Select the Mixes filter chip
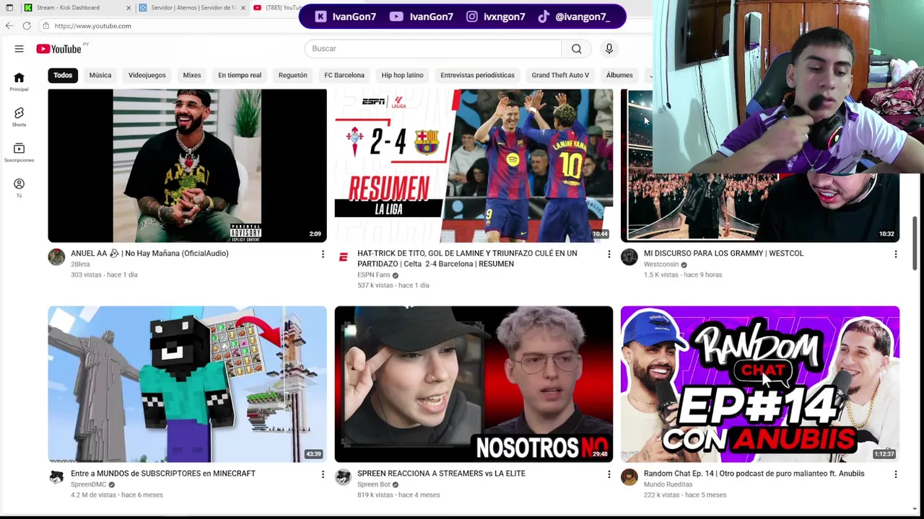924x519 pixels. [x=192, y=75]
